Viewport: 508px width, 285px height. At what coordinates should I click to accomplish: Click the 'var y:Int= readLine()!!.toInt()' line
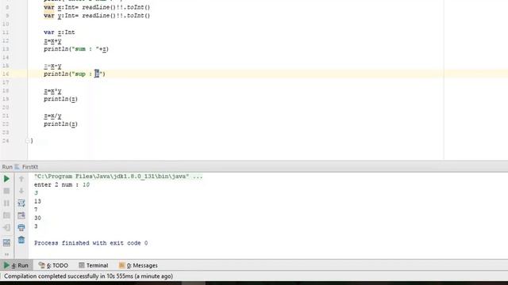97,16
